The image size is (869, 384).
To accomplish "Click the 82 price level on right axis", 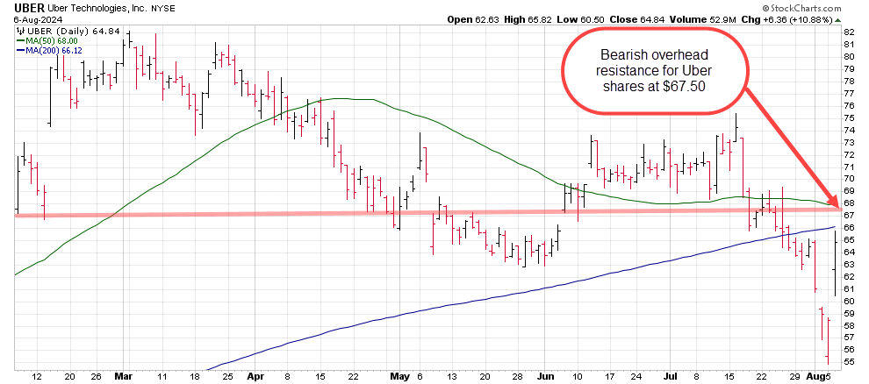I will click(849, 32).
